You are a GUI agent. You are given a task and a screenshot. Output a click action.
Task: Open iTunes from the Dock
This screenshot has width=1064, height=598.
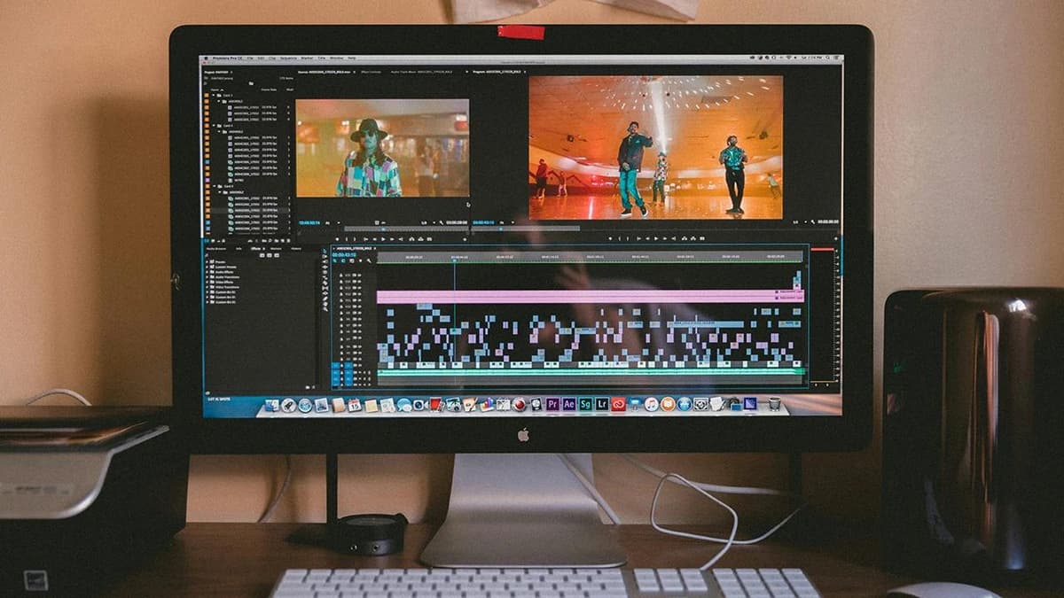click(x=651, y=404)
